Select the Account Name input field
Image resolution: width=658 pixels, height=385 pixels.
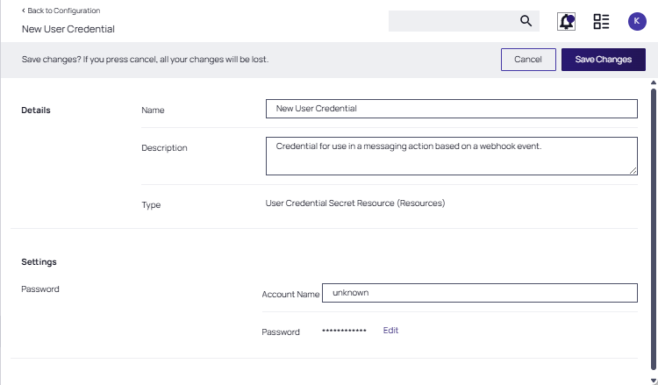[x=479, y=293]
